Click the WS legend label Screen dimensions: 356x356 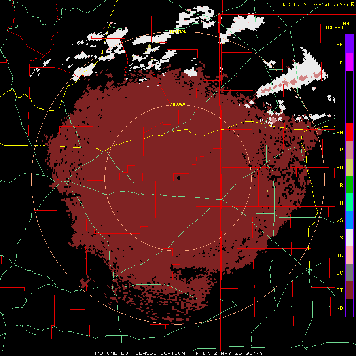point(339,220)
